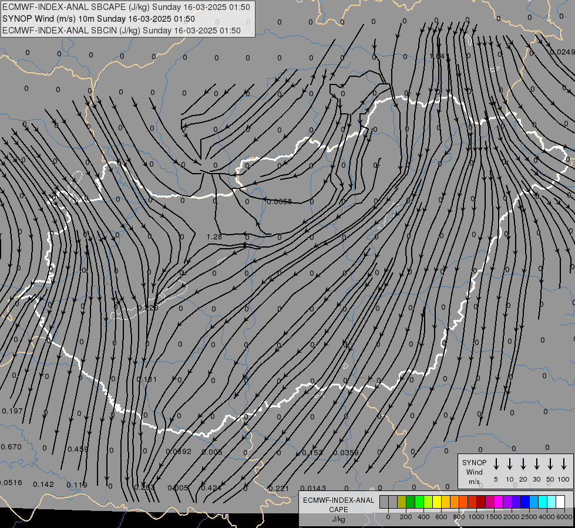Click the 1500 tick label on the CAPE scale
The width and height of the screenshot is (575, 528).
tap(493, 517)
